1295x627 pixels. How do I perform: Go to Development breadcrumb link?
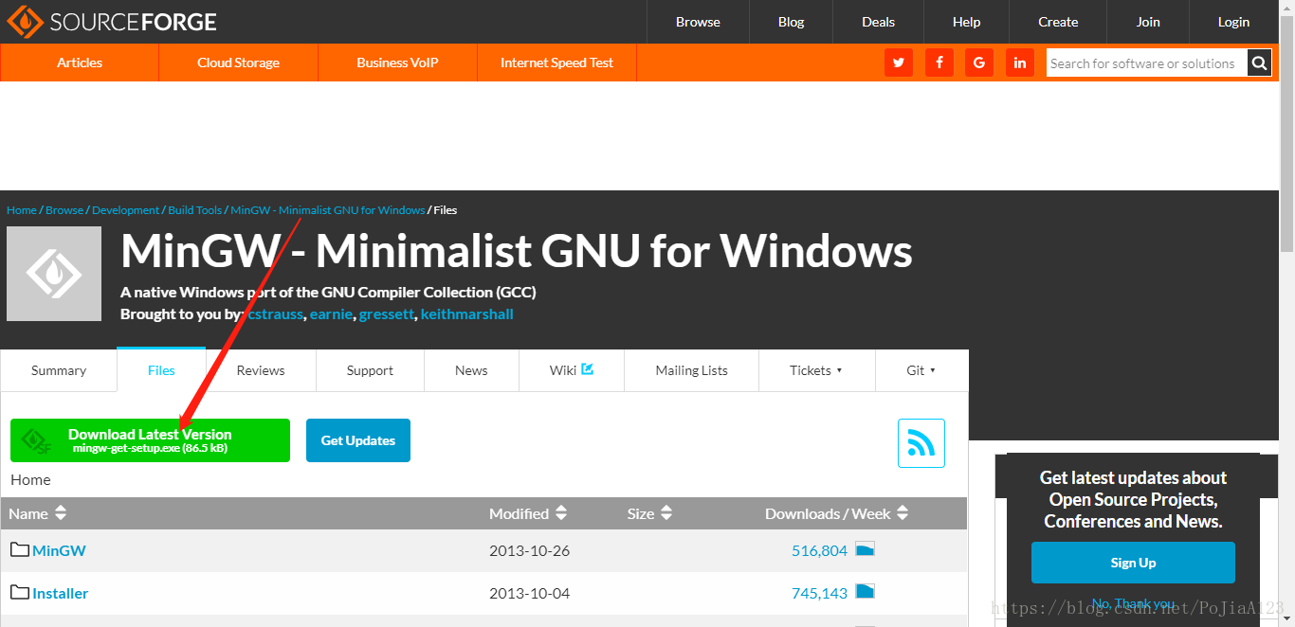(125, 210)
